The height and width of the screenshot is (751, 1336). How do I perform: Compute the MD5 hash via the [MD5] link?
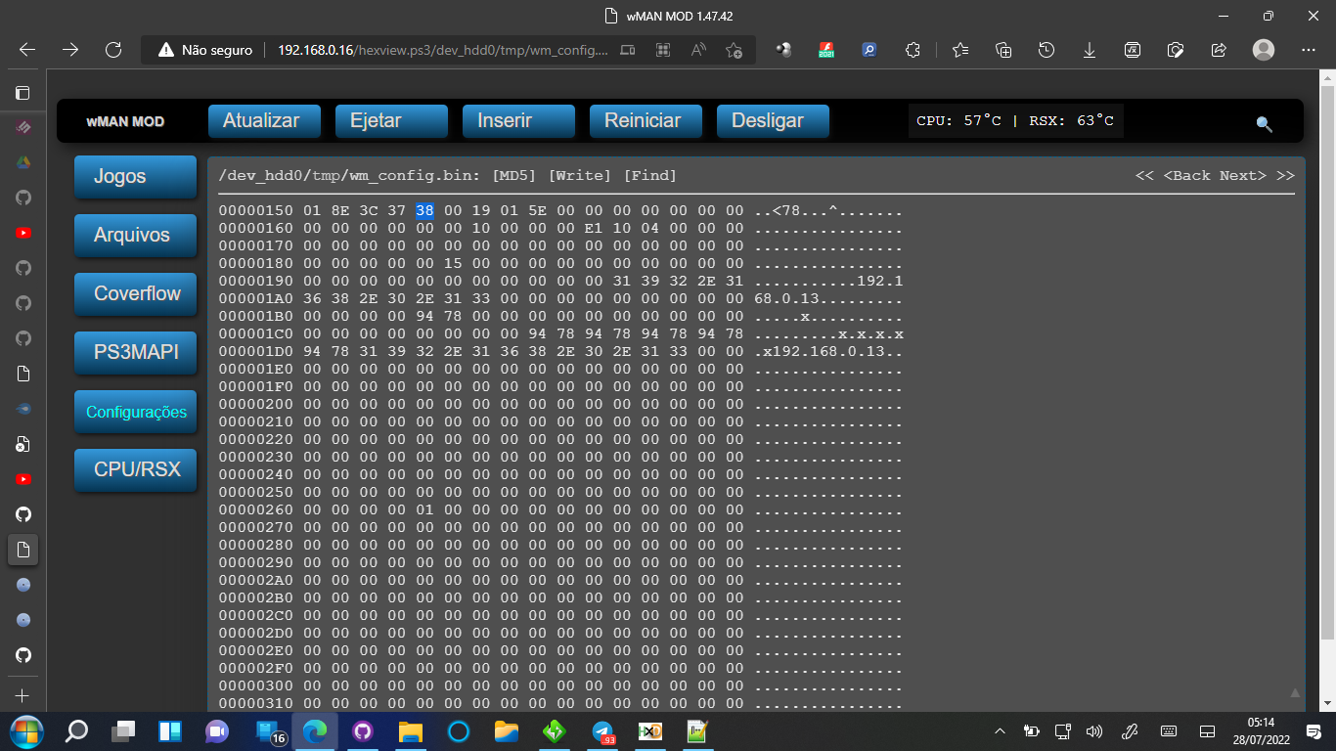click(513, 175)
